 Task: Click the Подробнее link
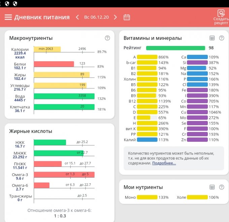click(164, 163)
